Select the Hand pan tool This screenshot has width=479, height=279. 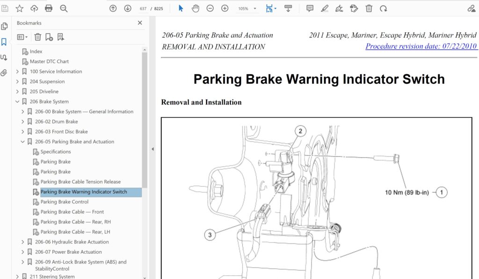[196, 8]
